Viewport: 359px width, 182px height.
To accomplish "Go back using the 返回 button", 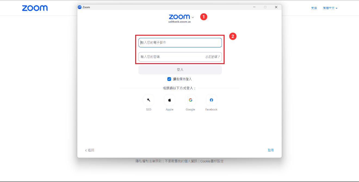I will point(90,150).
